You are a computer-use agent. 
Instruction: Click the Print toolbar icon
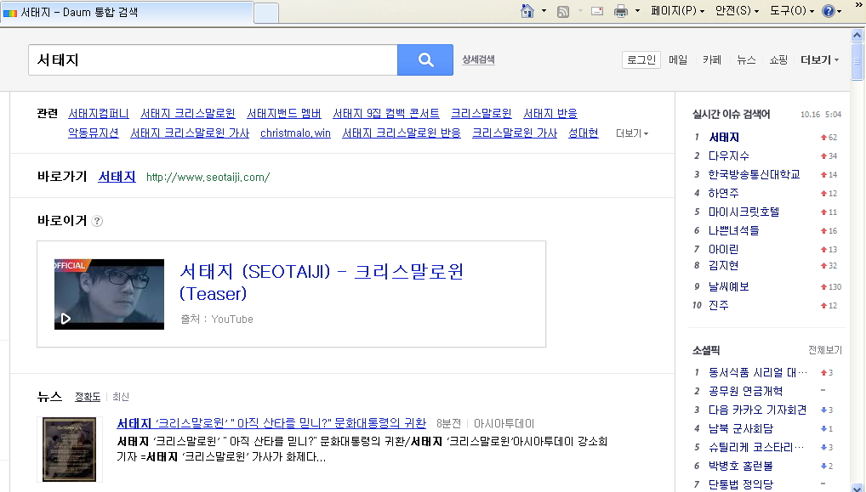[621, 11]
